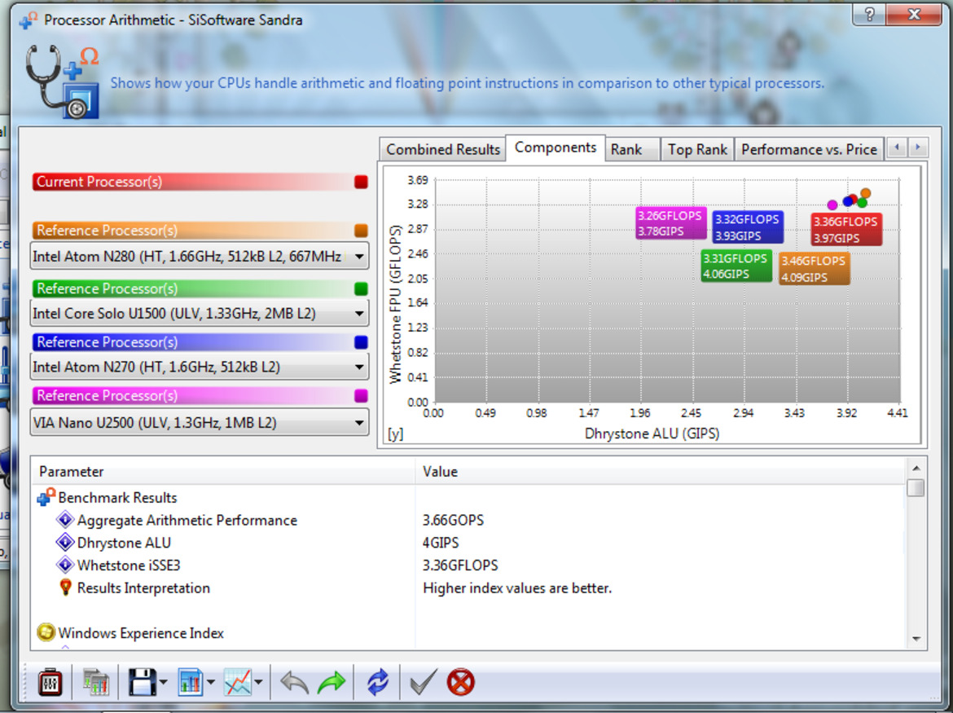Viewport: 953px width, 713px height.
Task: Click the Windows Experience Index yellow icon
Action: (x=46, y=633)
